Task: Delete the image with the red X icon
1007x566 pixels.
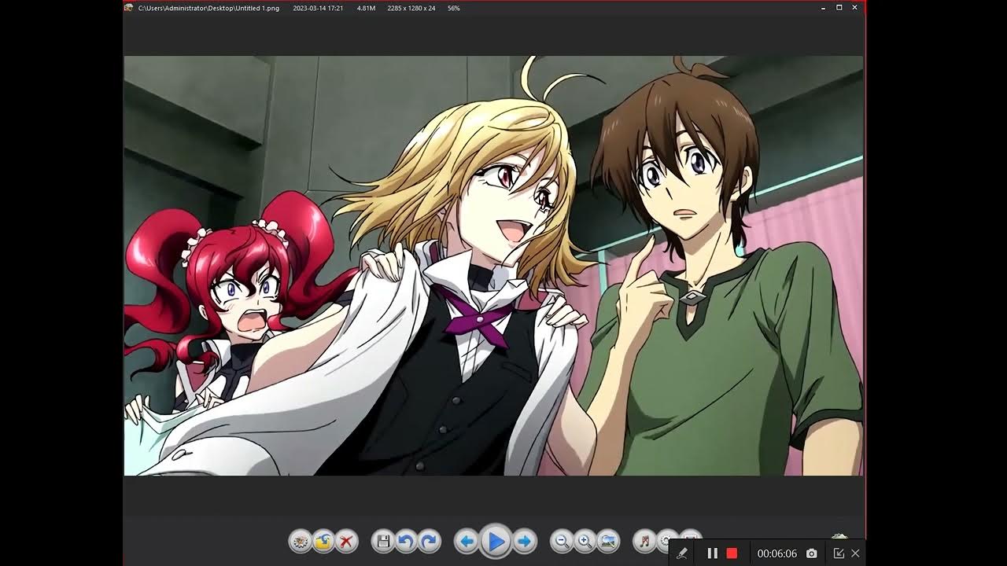Action: (x=346, y=541)
